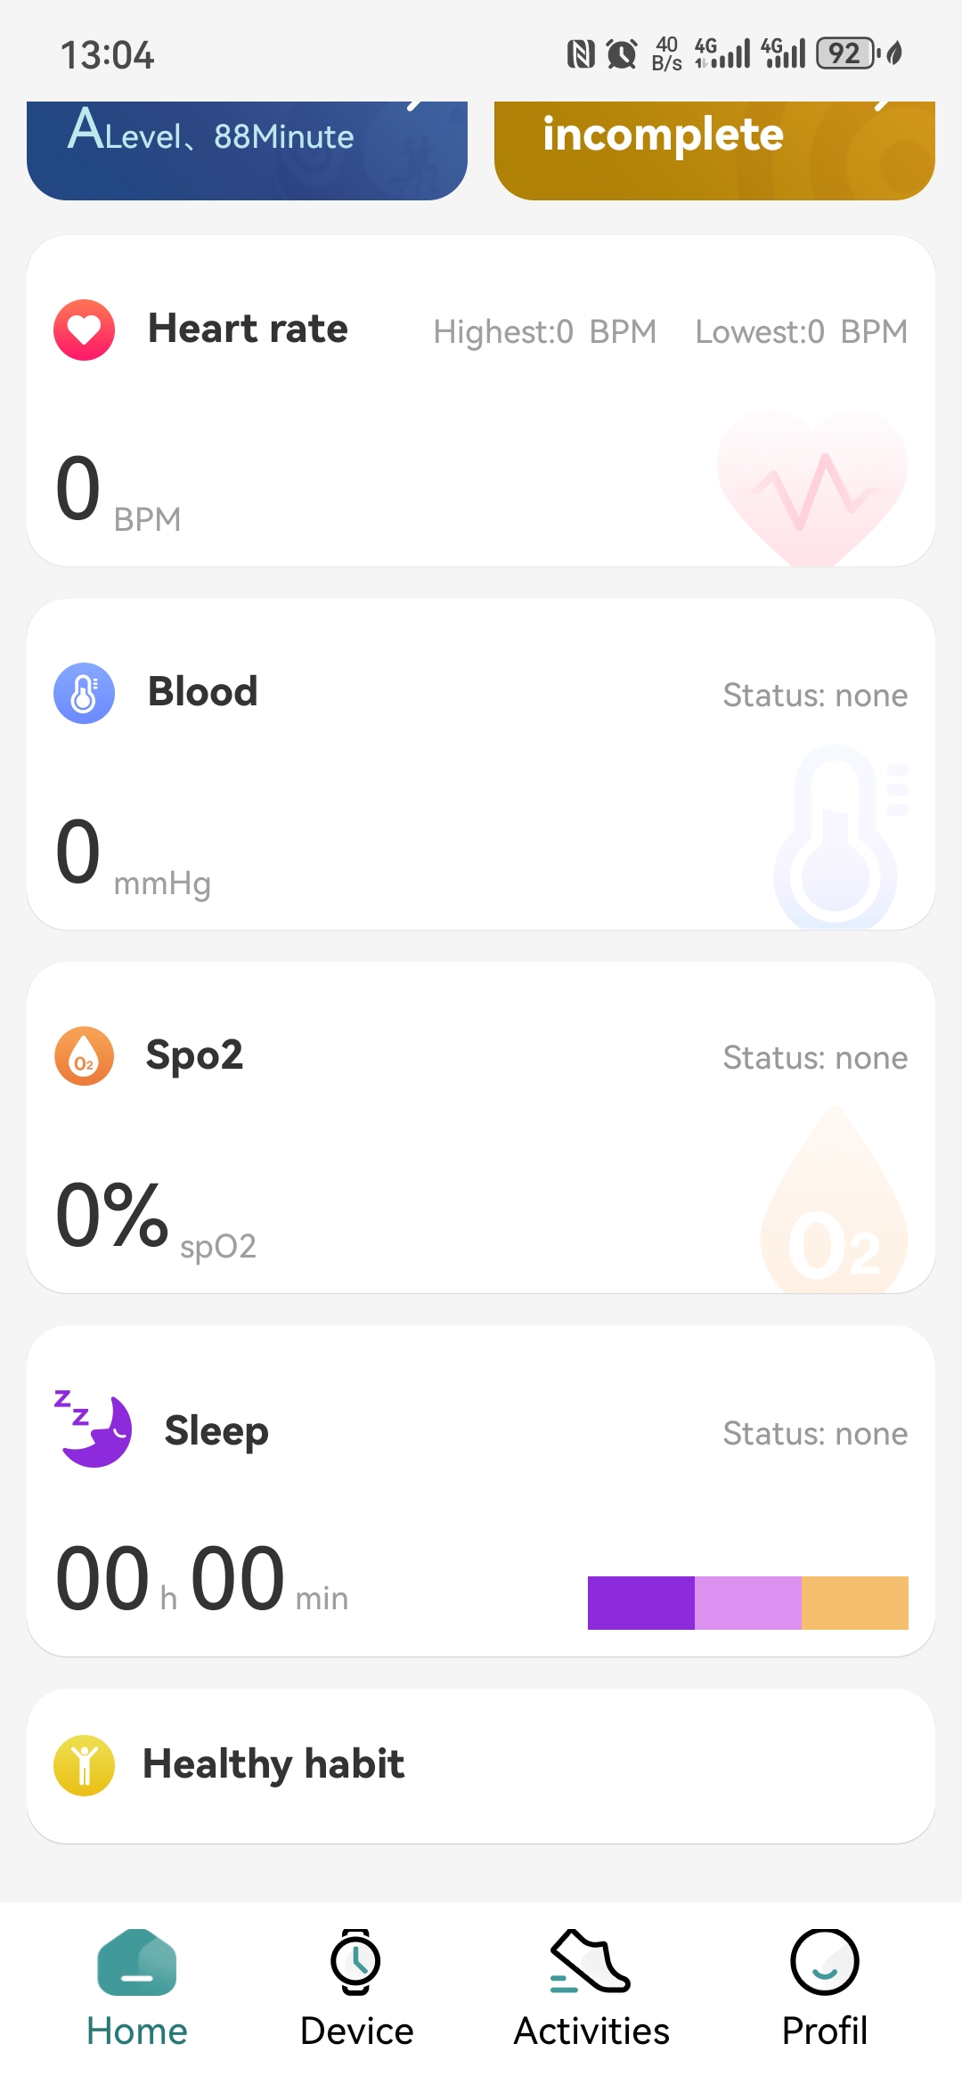Tap the Profil smiley icon
962x2084 pixels.
824,1961
